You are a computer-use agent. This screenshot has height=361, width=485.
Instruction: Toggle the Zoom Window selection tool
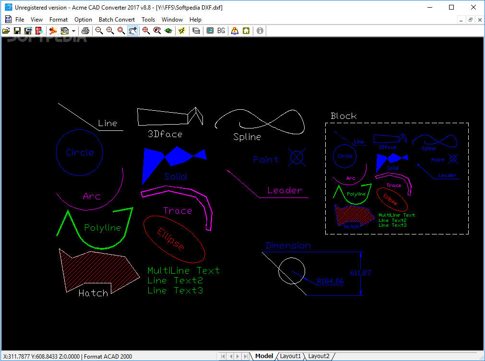(x=121, y=30)
